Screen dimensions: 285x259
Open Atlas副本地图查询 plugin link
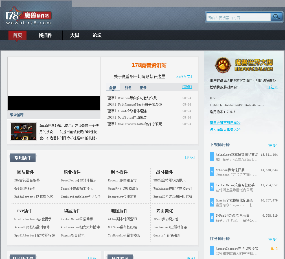122,219
